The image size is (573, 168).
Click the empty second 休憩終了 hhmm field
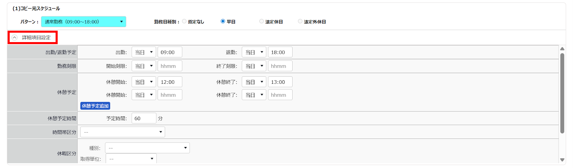tap(280, 95)
